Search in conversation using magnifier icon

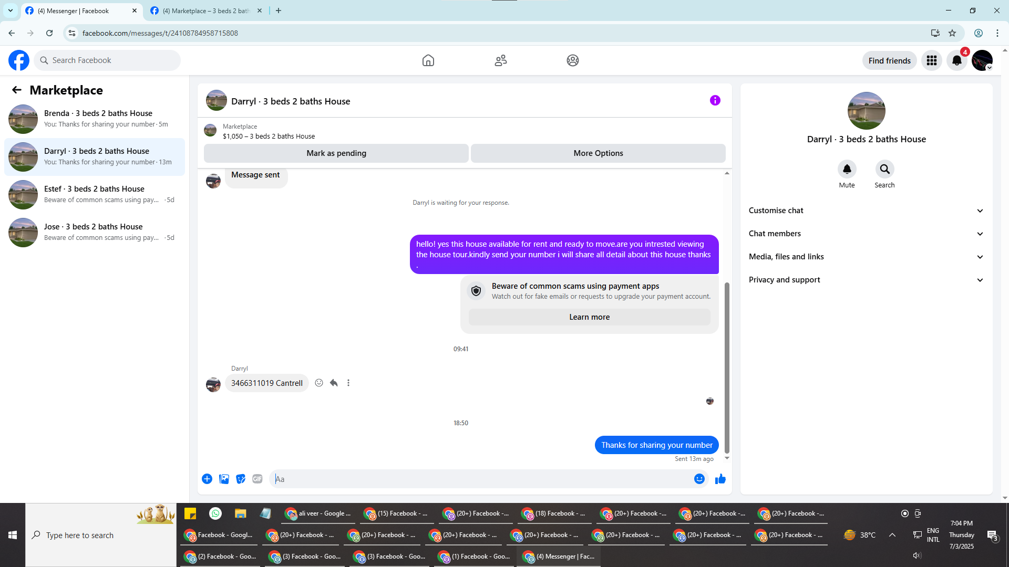click(x=884, y=170)
